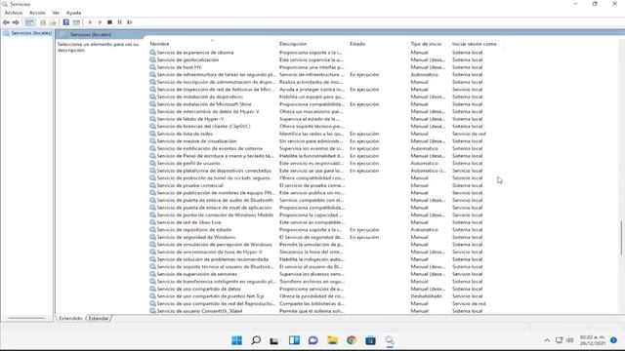Select Servicios (locales) in left tree pane
This screenshot has width=625, height=351.
(31, 33)
